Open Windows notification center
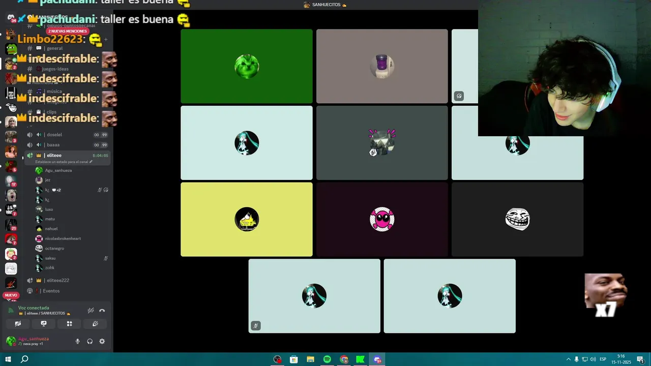This screenshot has height=366, width=651. coord(640,359)
